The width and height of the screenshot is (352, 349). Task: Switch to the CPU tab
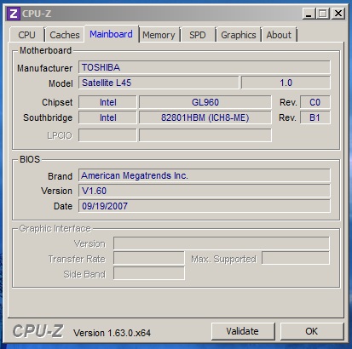pyautogui.click(x=26, y=35)
